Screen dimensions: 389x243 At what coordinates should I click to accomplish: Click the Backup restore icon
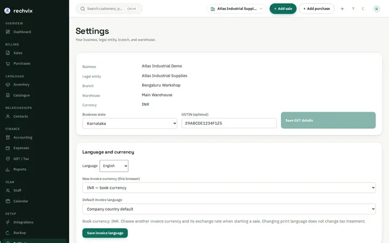[8, 233]
